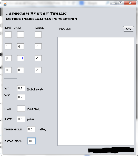Image resolution: width=138 pixels, height=156 pixels.
Task: Select second row first input field
Action: pos(8,46)
